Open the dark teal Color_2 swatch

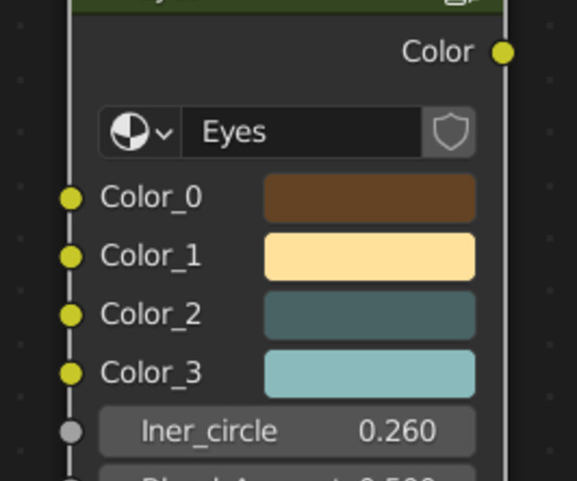(x=370, y=315)
